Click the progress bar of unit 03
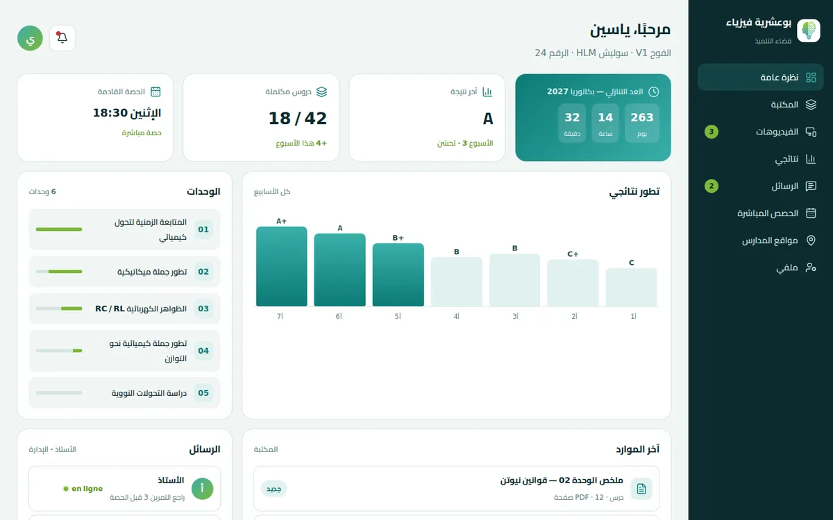This screenshot has width=833, height=520. [x=59, y=309]
